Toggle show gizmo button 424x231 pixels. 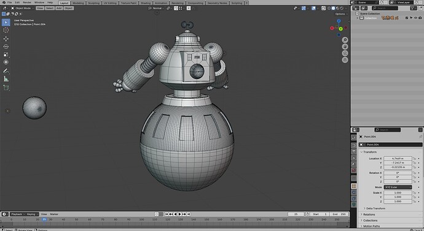coord(304,8)
